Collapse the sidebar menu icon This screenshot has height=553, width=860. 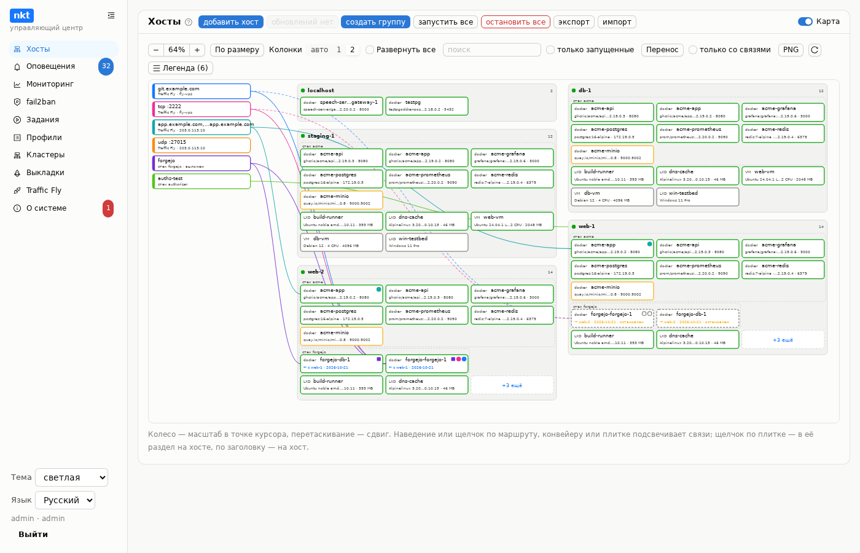[111, 15]
